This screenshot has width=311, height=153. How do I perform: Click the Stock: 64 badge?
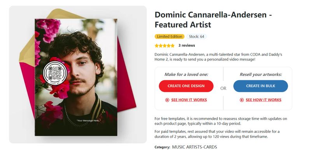tap(196, 37)
